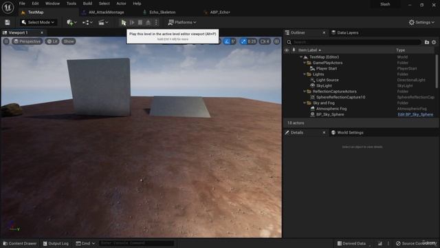Switch to the ABP_Echo tab
440x248 pixels.
(x=220, y=12)
